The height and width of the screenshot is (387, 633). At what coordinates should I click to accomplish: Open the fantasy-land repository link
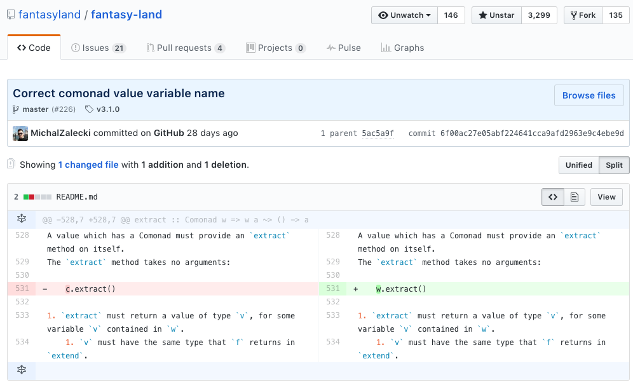[x=126, y=15]
